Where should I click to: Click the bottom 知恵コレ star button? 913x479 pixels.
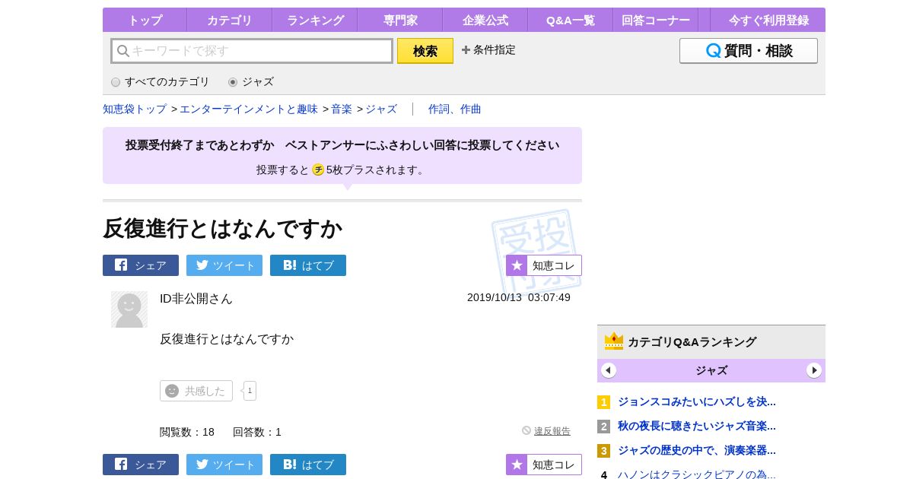click(544, 465)
